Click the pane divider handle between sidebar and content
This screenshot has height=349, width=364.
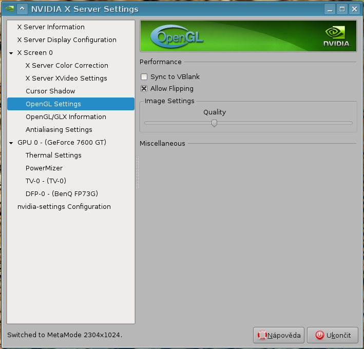click(138, 172)
